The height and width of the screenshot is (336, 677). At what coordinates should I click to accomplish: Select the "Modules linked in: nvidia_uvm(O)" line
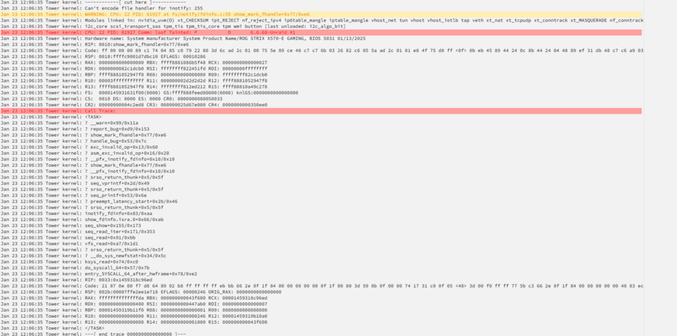pos(321,20)
